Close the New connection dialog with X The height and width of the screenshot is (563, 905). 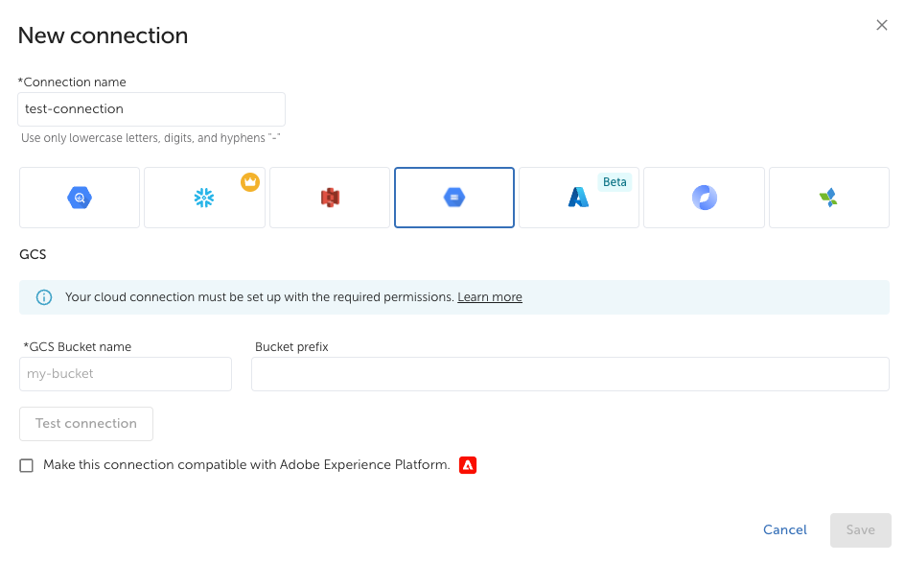pos(882,26)
